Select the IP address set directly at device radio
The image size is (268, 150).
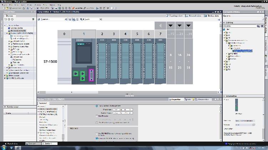(97, 123)
